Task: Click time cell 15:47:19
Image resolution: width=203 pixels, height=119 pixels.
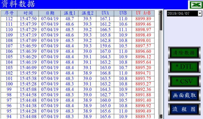Action: 28,35
